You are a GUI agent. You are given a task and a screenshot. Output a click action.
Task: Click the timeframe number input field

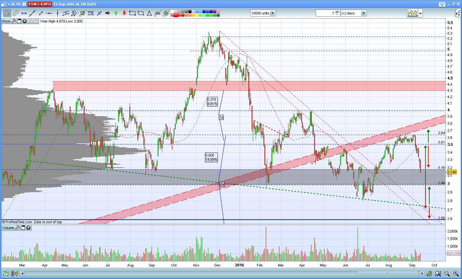325,13
